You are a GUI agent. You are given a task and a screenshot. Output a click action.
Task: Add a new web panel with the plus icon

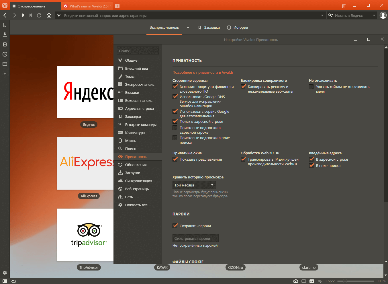pos(5,74)
